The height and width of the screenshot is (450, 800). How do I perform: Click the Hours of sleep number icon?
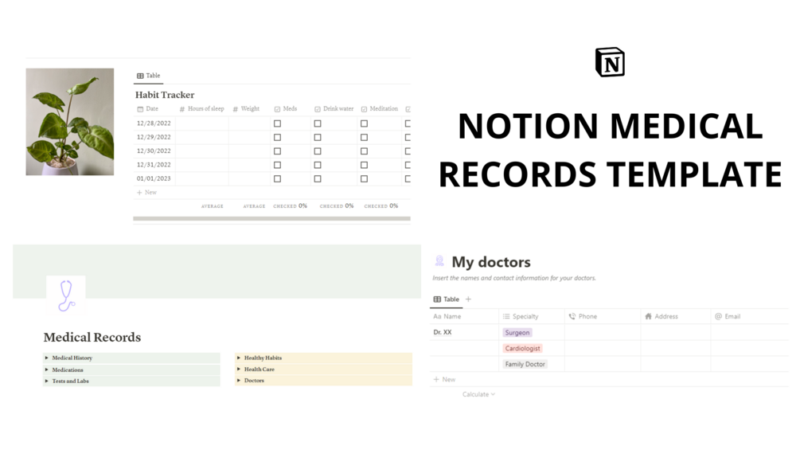(182, 109)
